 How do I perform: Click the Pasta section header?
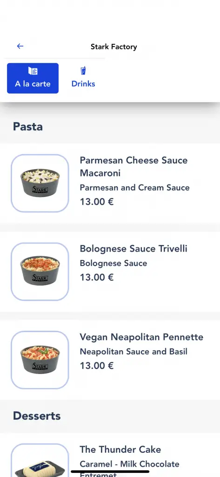point(27,127)
